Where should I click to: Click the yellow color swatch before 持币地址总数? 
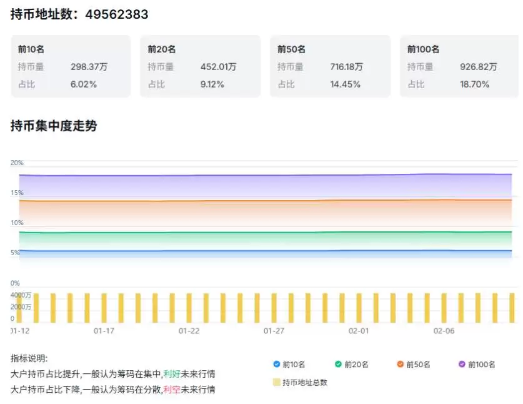pos(276,382)
